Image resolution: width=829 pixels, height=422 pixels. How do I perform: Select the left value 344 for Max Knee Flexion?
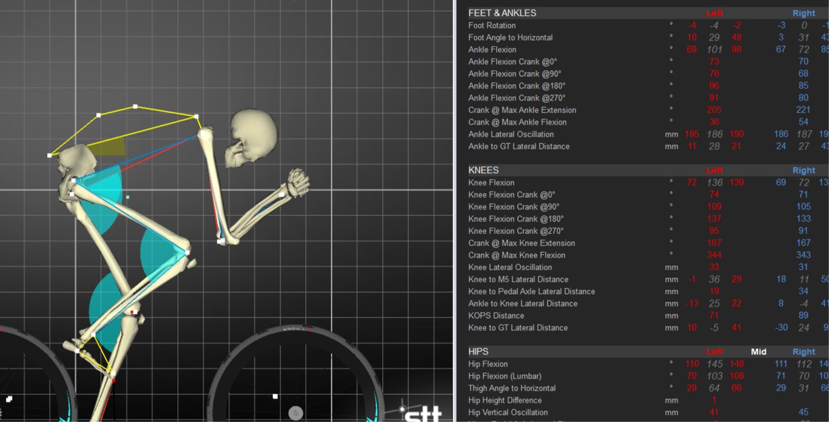pyautogui.click(x=714, y=255)
